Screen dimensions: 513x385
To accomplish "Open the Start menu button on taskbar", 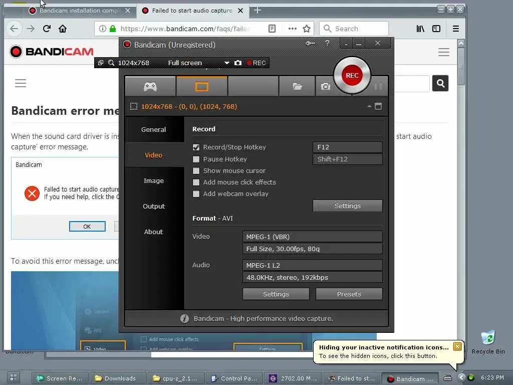I will [13, 378].
